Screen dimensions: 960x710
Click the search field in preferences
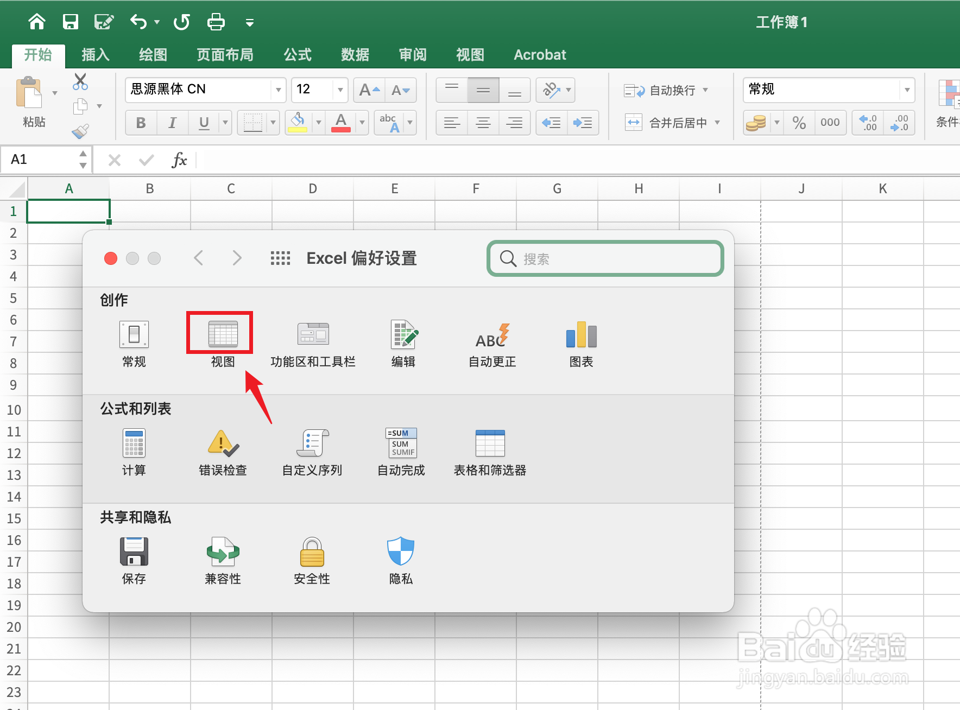coord(605,258)
